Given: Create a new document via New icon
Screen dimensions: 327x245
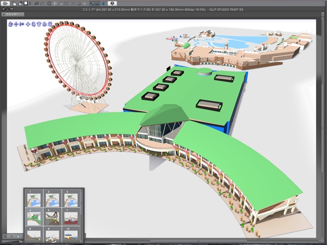Looking at the screenshot, I should click(x=14, y=4).
